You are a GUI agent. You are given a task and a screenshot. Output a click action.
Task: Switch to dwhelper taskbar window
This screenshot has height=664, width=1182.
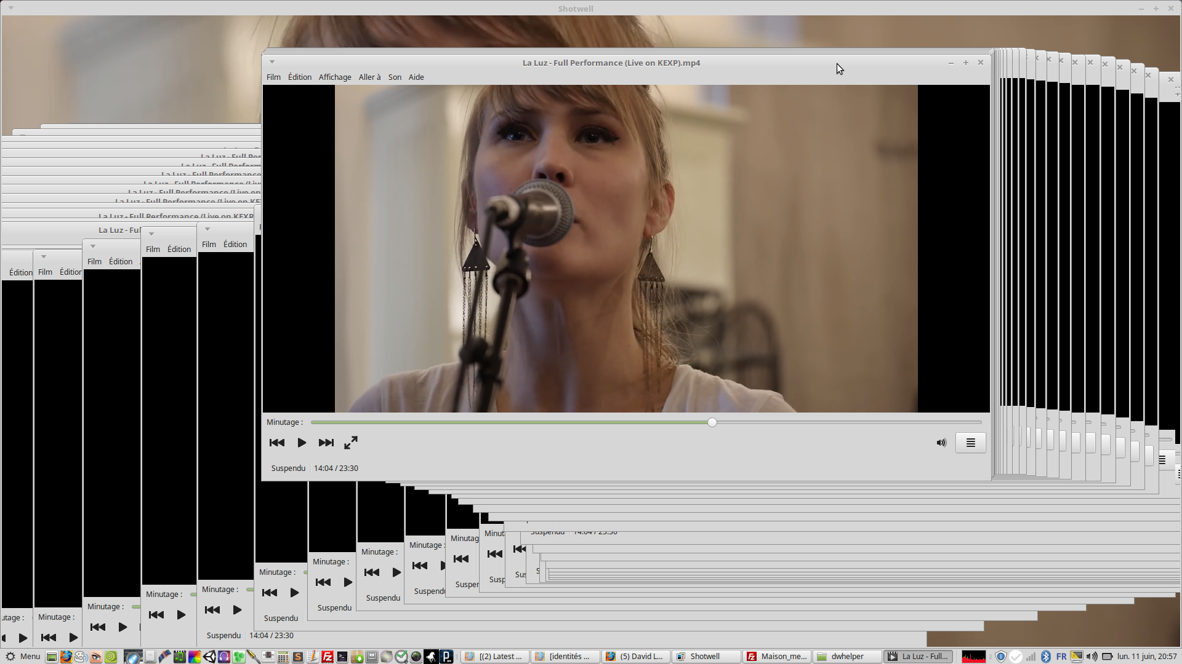coord(847,656)
